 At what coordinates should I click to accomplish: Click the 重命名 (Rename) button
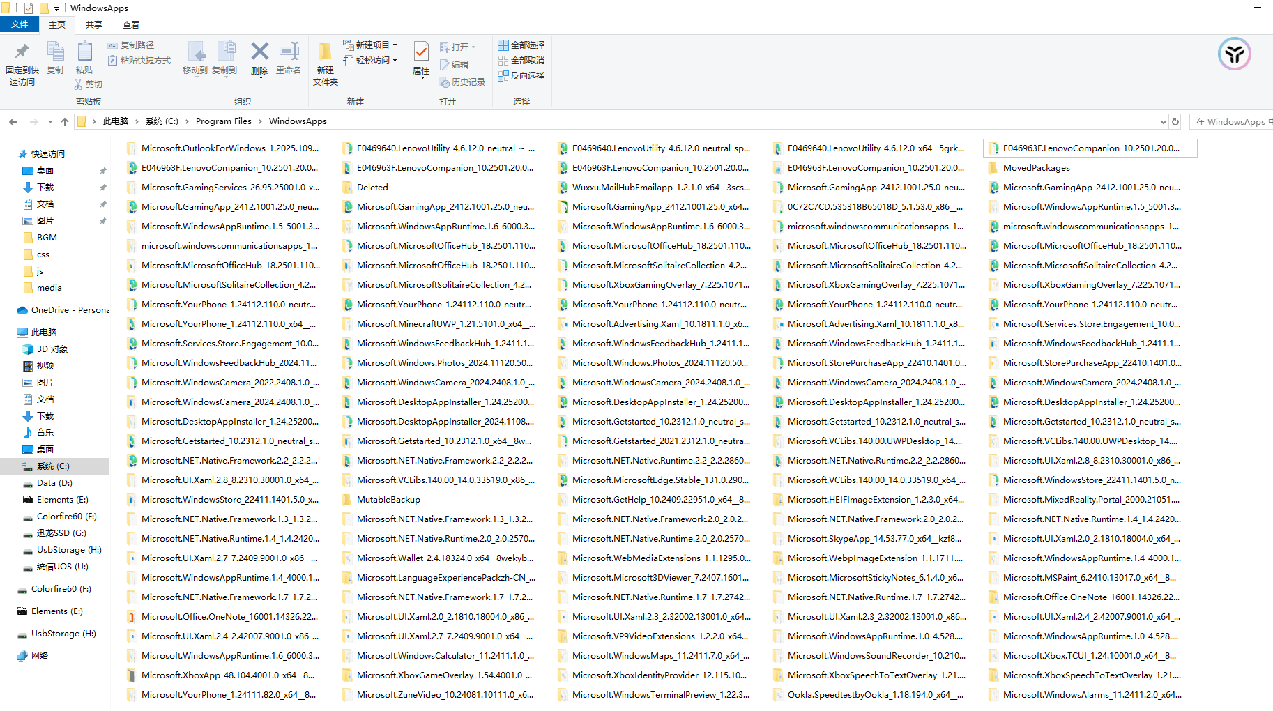pos(289,59)
